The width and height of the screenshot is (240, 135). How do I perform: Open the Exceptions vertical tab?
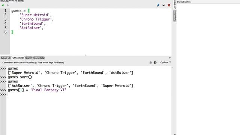point(175,16)
